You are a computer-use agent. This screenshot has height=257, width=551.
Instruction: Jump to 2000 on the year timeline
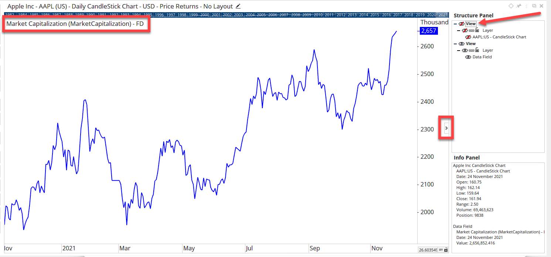point(205,15)
